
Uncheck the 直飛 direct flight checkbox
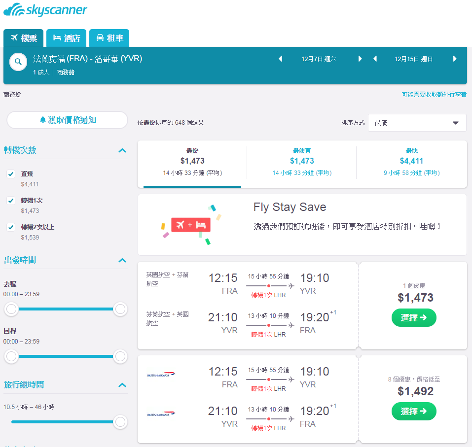tap(11, 174)
